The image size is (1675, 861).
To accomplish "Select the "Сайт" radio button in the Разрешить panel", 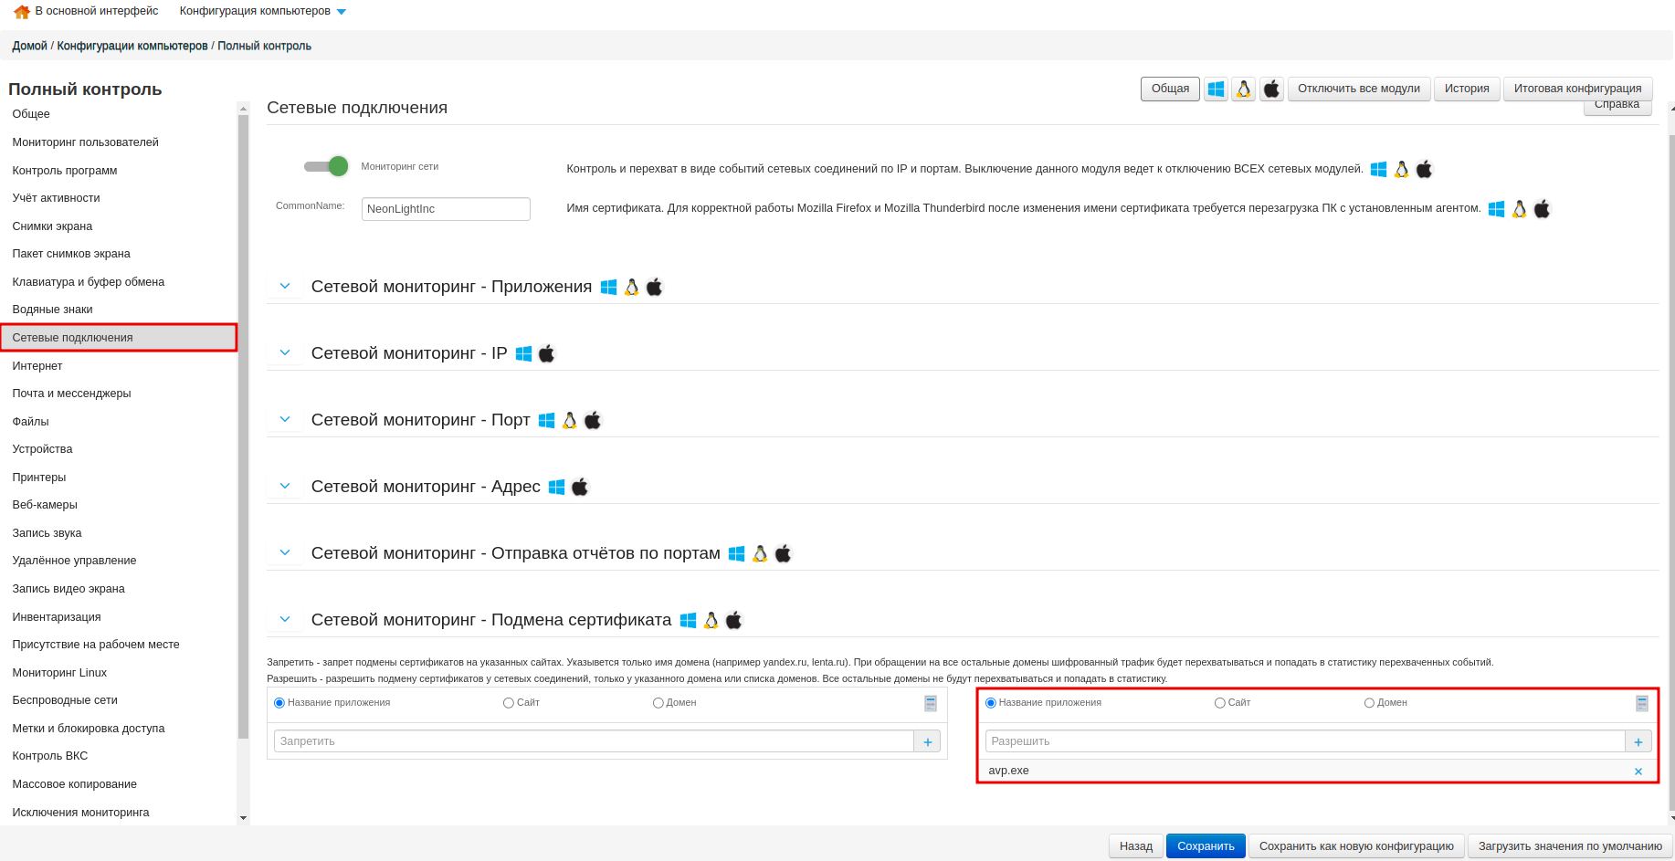I will click(x=1219, y=702).
